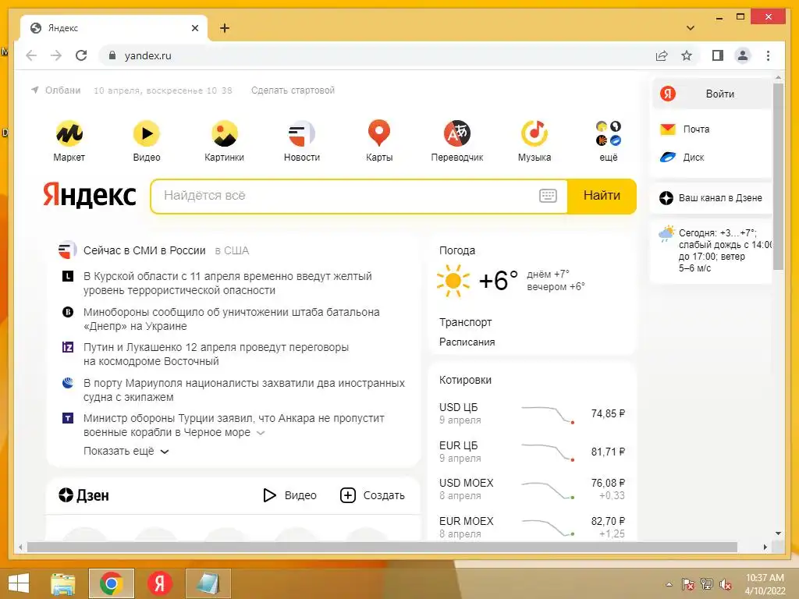Open the Музыка service icon
This screenshot has width=799, height=599.
point(534,133)
